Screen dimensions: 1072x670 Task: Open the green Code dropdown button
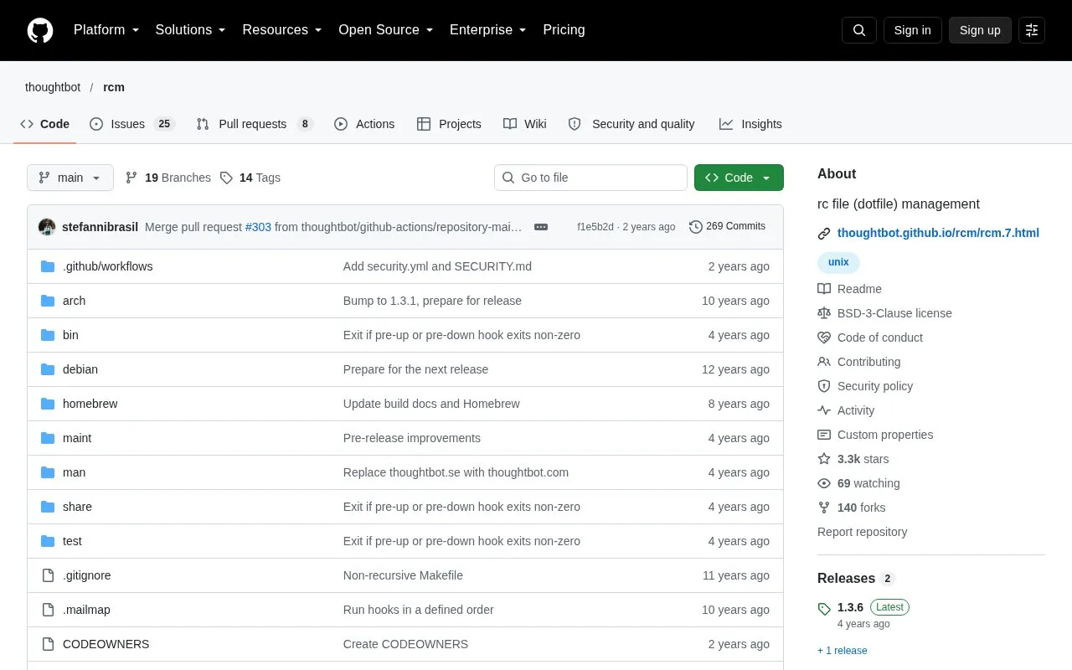(739, 178)
